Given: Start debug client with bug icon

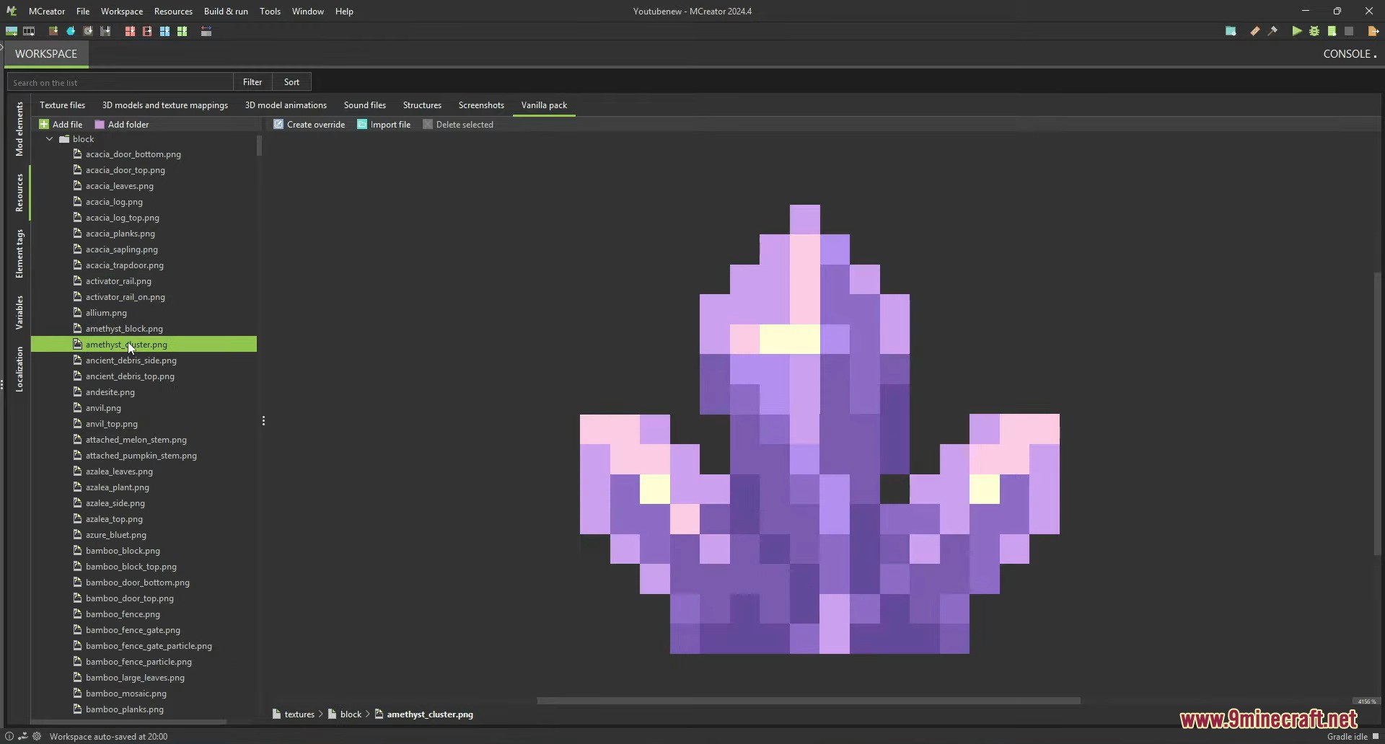Looking at the screenshot, I should point(1314,31).
